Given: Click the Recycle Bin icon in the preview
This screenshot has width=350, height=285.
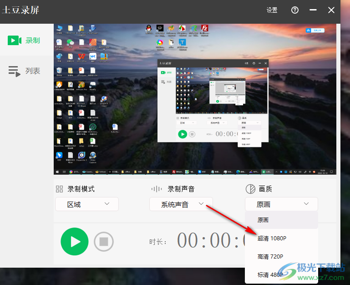Looking at the screenshot, I should tap(59, 71).
